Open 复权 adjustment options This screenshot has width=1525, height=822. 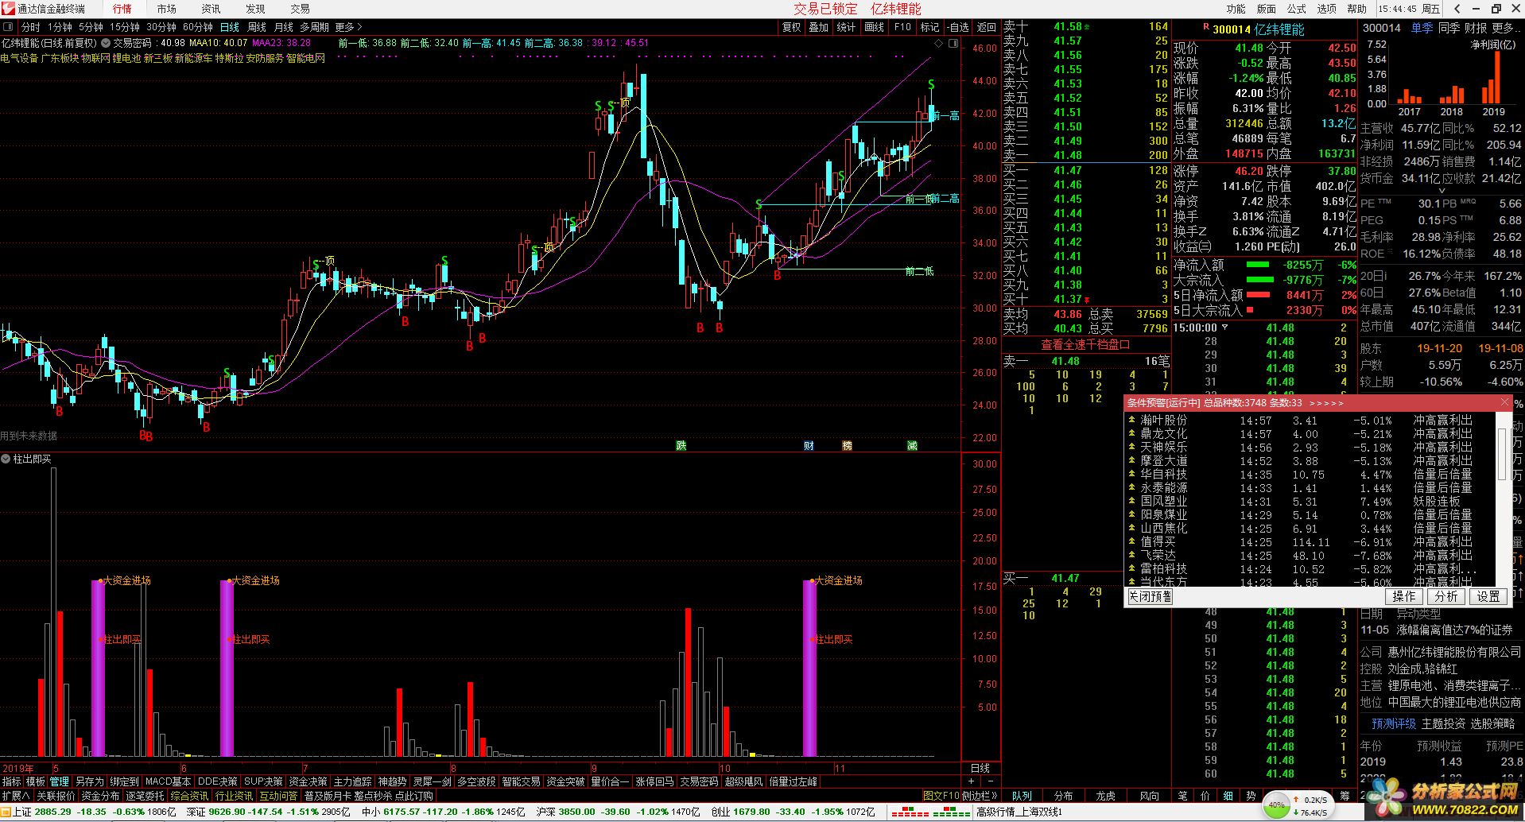click(792, 27)
